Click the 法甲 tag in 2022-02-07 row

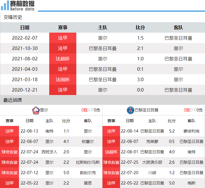point(63,38)
